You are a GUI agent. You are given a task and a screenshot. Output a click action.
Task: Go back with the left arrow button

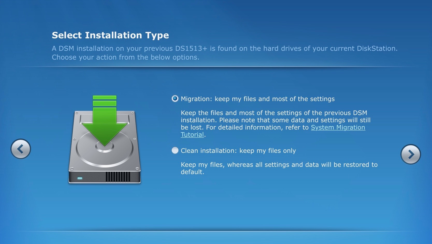click(21, 149)
